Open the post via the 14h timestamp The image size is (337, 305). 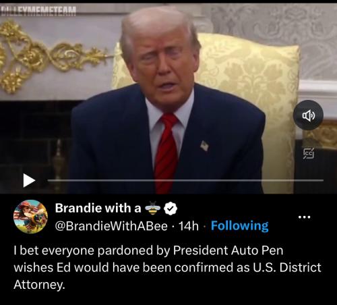189,226
